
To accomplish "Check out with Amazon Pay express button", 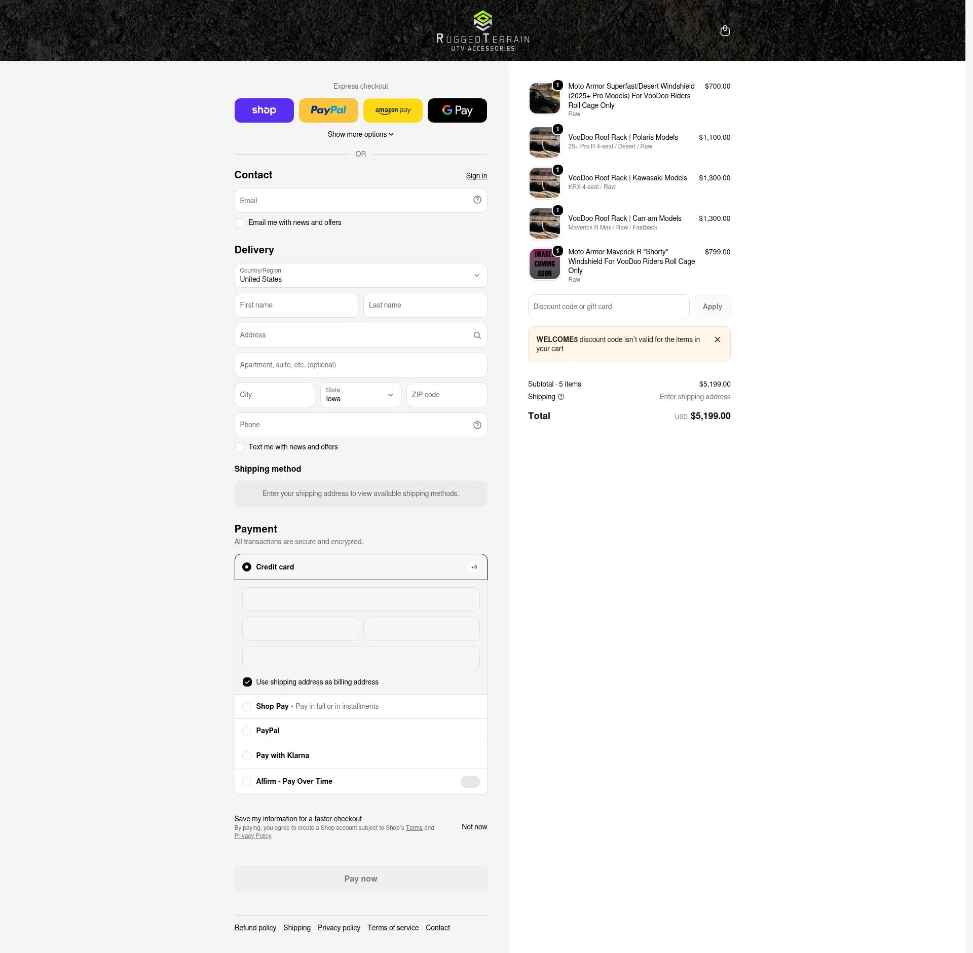I will (393, 110).
